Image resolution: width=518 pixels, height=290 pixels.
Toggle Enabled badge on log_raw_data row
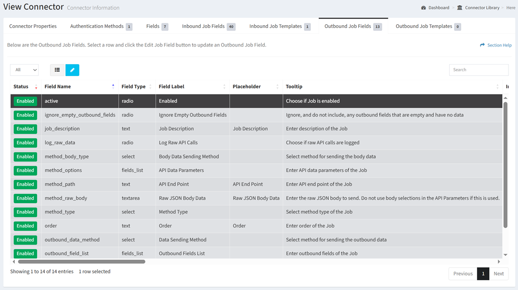click(25, 142)
